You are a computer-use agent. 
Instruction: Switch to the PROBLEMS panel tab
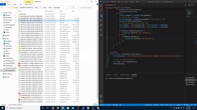tap(108, 75)
